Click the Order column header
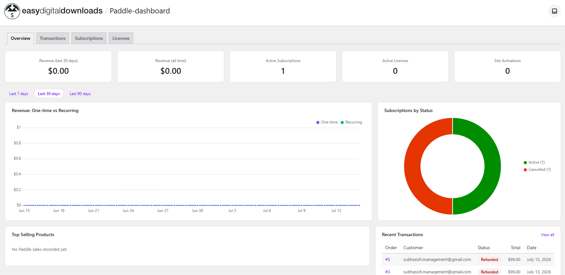 click(391, 248)
